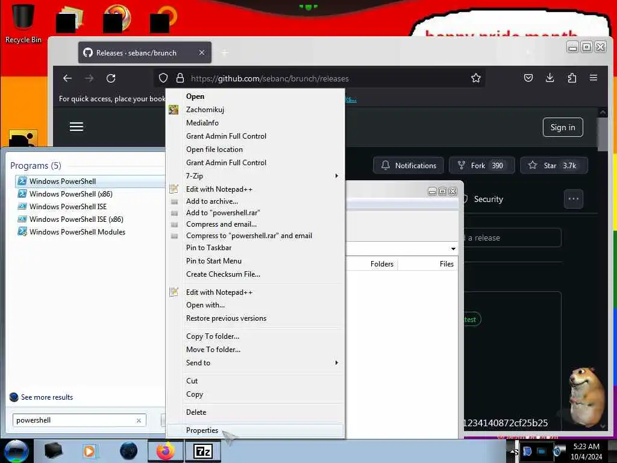This screenshot has width=617, height=463.
Task: Choose the first Edit with Notepad++ entry
Action: pyautogui.click(x=255, y=189)
